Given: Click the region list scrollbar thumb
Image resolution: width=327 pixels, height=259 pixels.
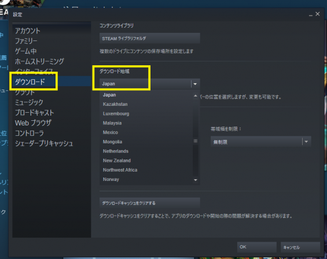Looking at the screenshot, I should (x=196, y=141).
